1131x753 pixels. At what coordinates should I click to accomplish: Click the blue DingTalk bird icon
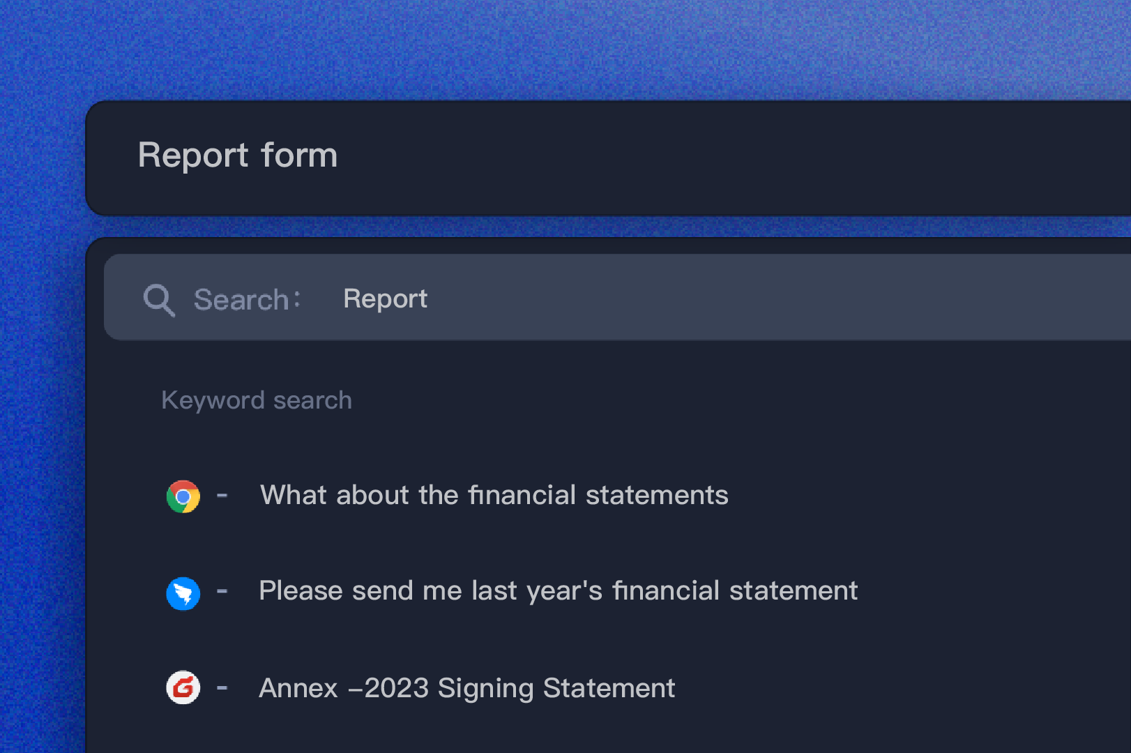(183, 593)
